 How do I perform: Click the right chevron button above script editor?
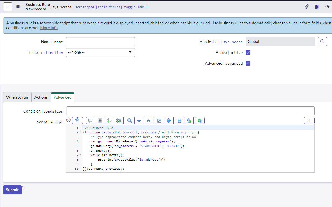click(309, 121)
